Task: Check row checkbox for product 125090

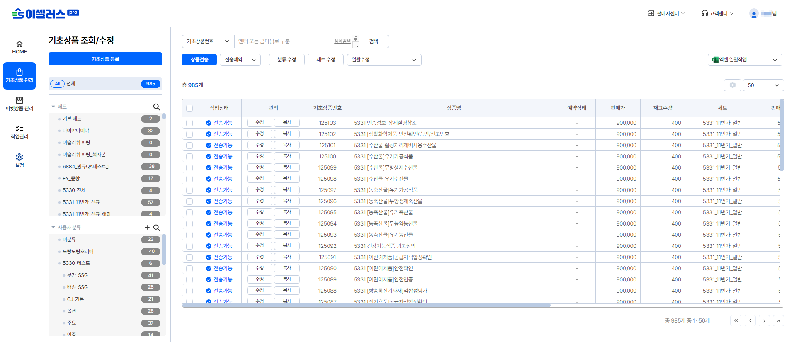Action: 189,269
